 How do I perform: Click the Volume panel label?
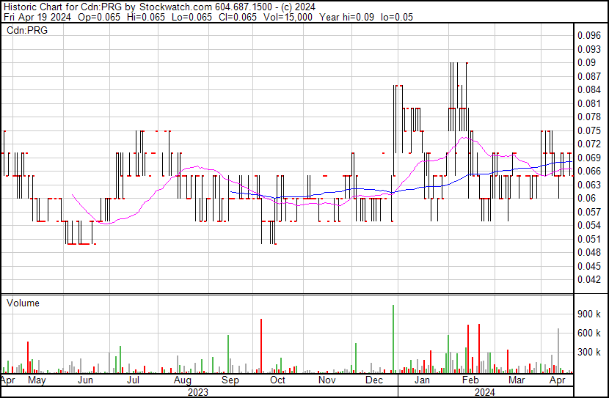click(23, 303)
